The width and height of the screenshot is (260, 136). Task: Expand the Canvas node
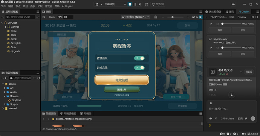(x=6, y=27)
